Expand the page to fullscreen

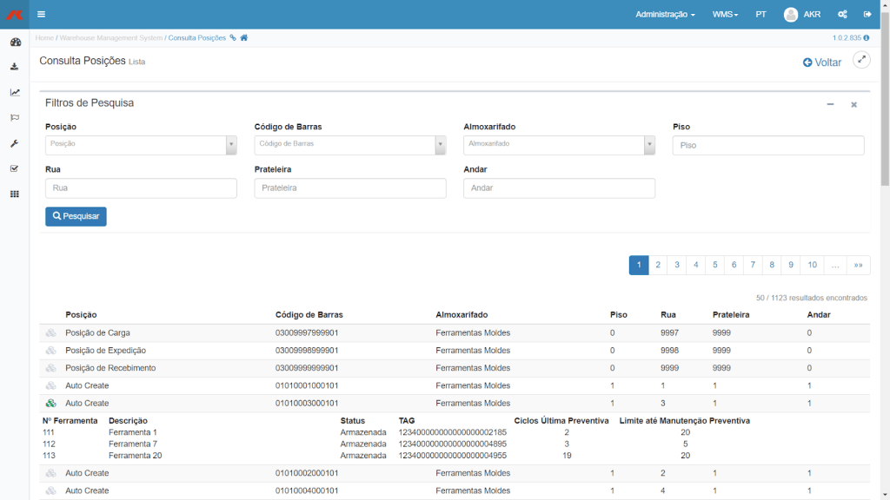861,60
